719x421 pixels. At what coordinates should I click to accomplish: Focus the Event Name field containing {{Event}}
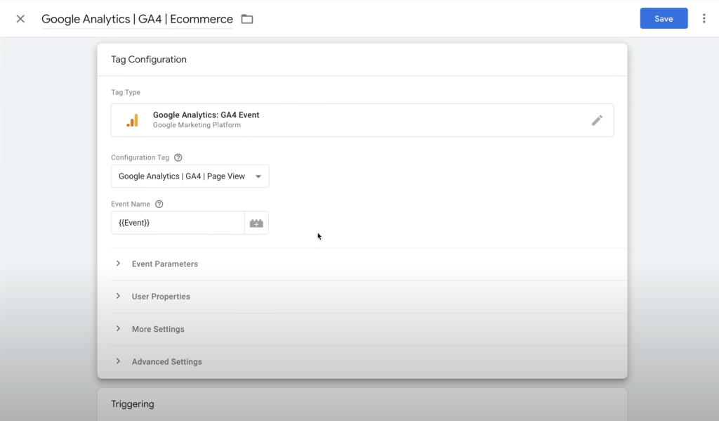[177, 223]
